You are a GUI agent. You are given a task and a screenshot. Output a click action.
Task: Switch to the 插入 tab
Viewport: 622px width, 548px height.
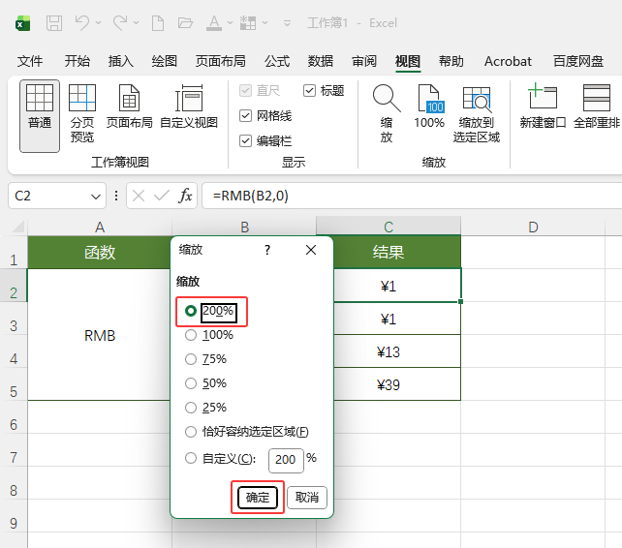121,61
